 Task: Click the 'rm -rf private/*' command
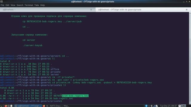[x=63, y=77]
